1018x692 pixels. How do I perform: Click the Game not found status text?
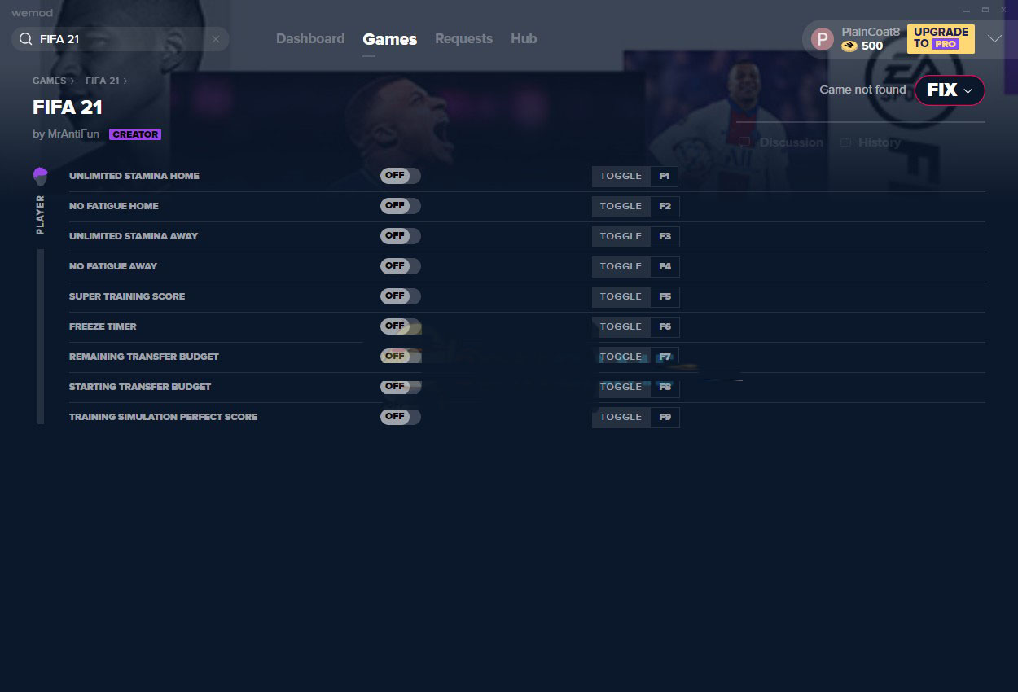point(862,90)
